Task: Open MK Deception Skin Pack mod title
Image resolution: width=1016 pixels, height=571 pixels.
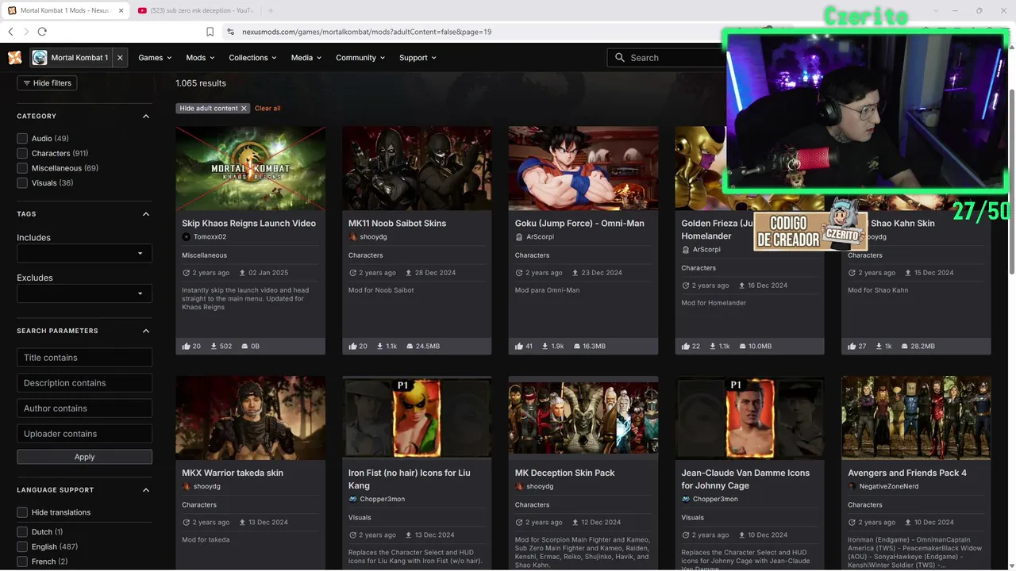Action: click(x=565, y=473)
